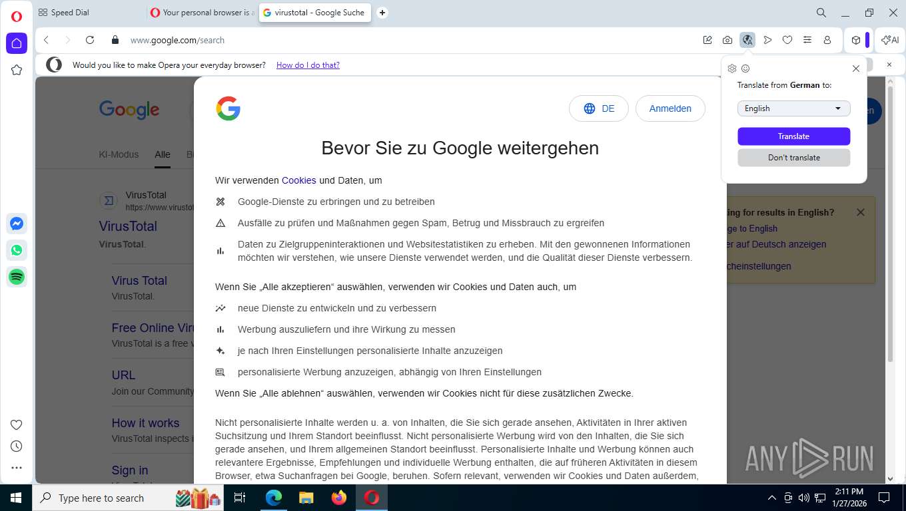Open the volume tray icon
This screenshot has width=906, height=511.
pyautogui.click(x=804, y=498)
